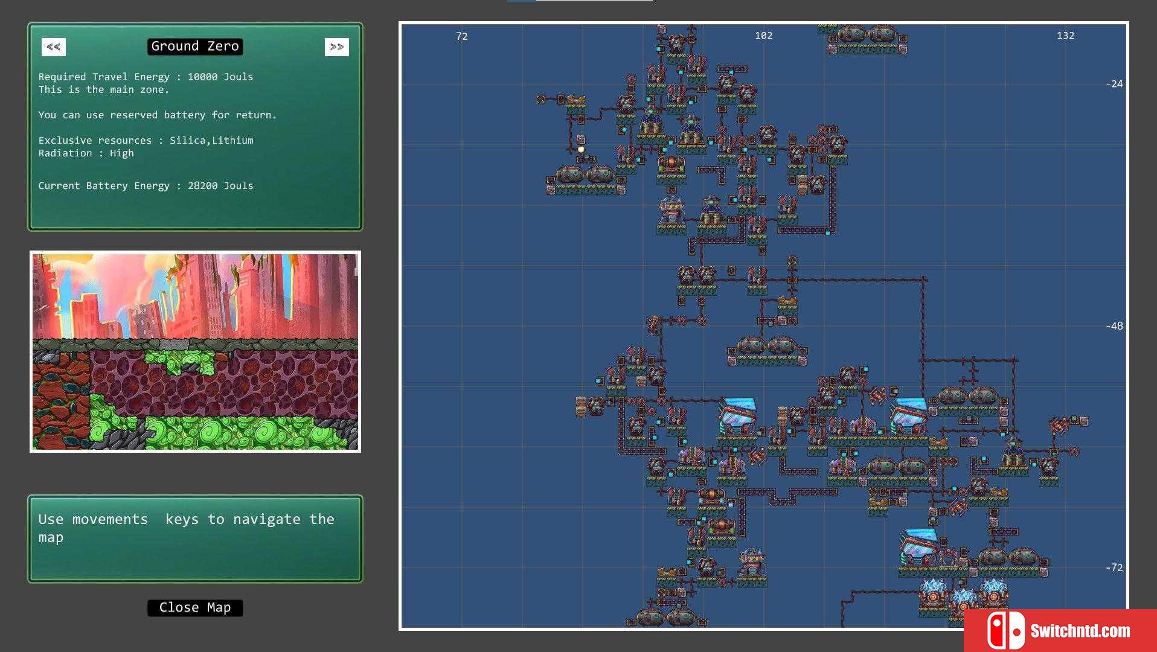Click 'Exclusive resources : Silica,Lithium' line

146,140
